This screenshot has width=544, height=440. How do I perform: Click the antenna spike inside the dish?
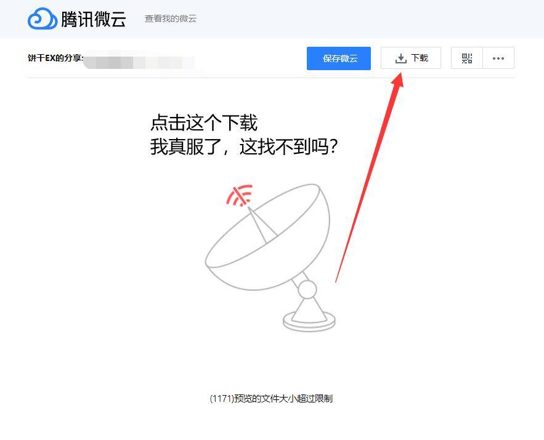pos(262,225)
